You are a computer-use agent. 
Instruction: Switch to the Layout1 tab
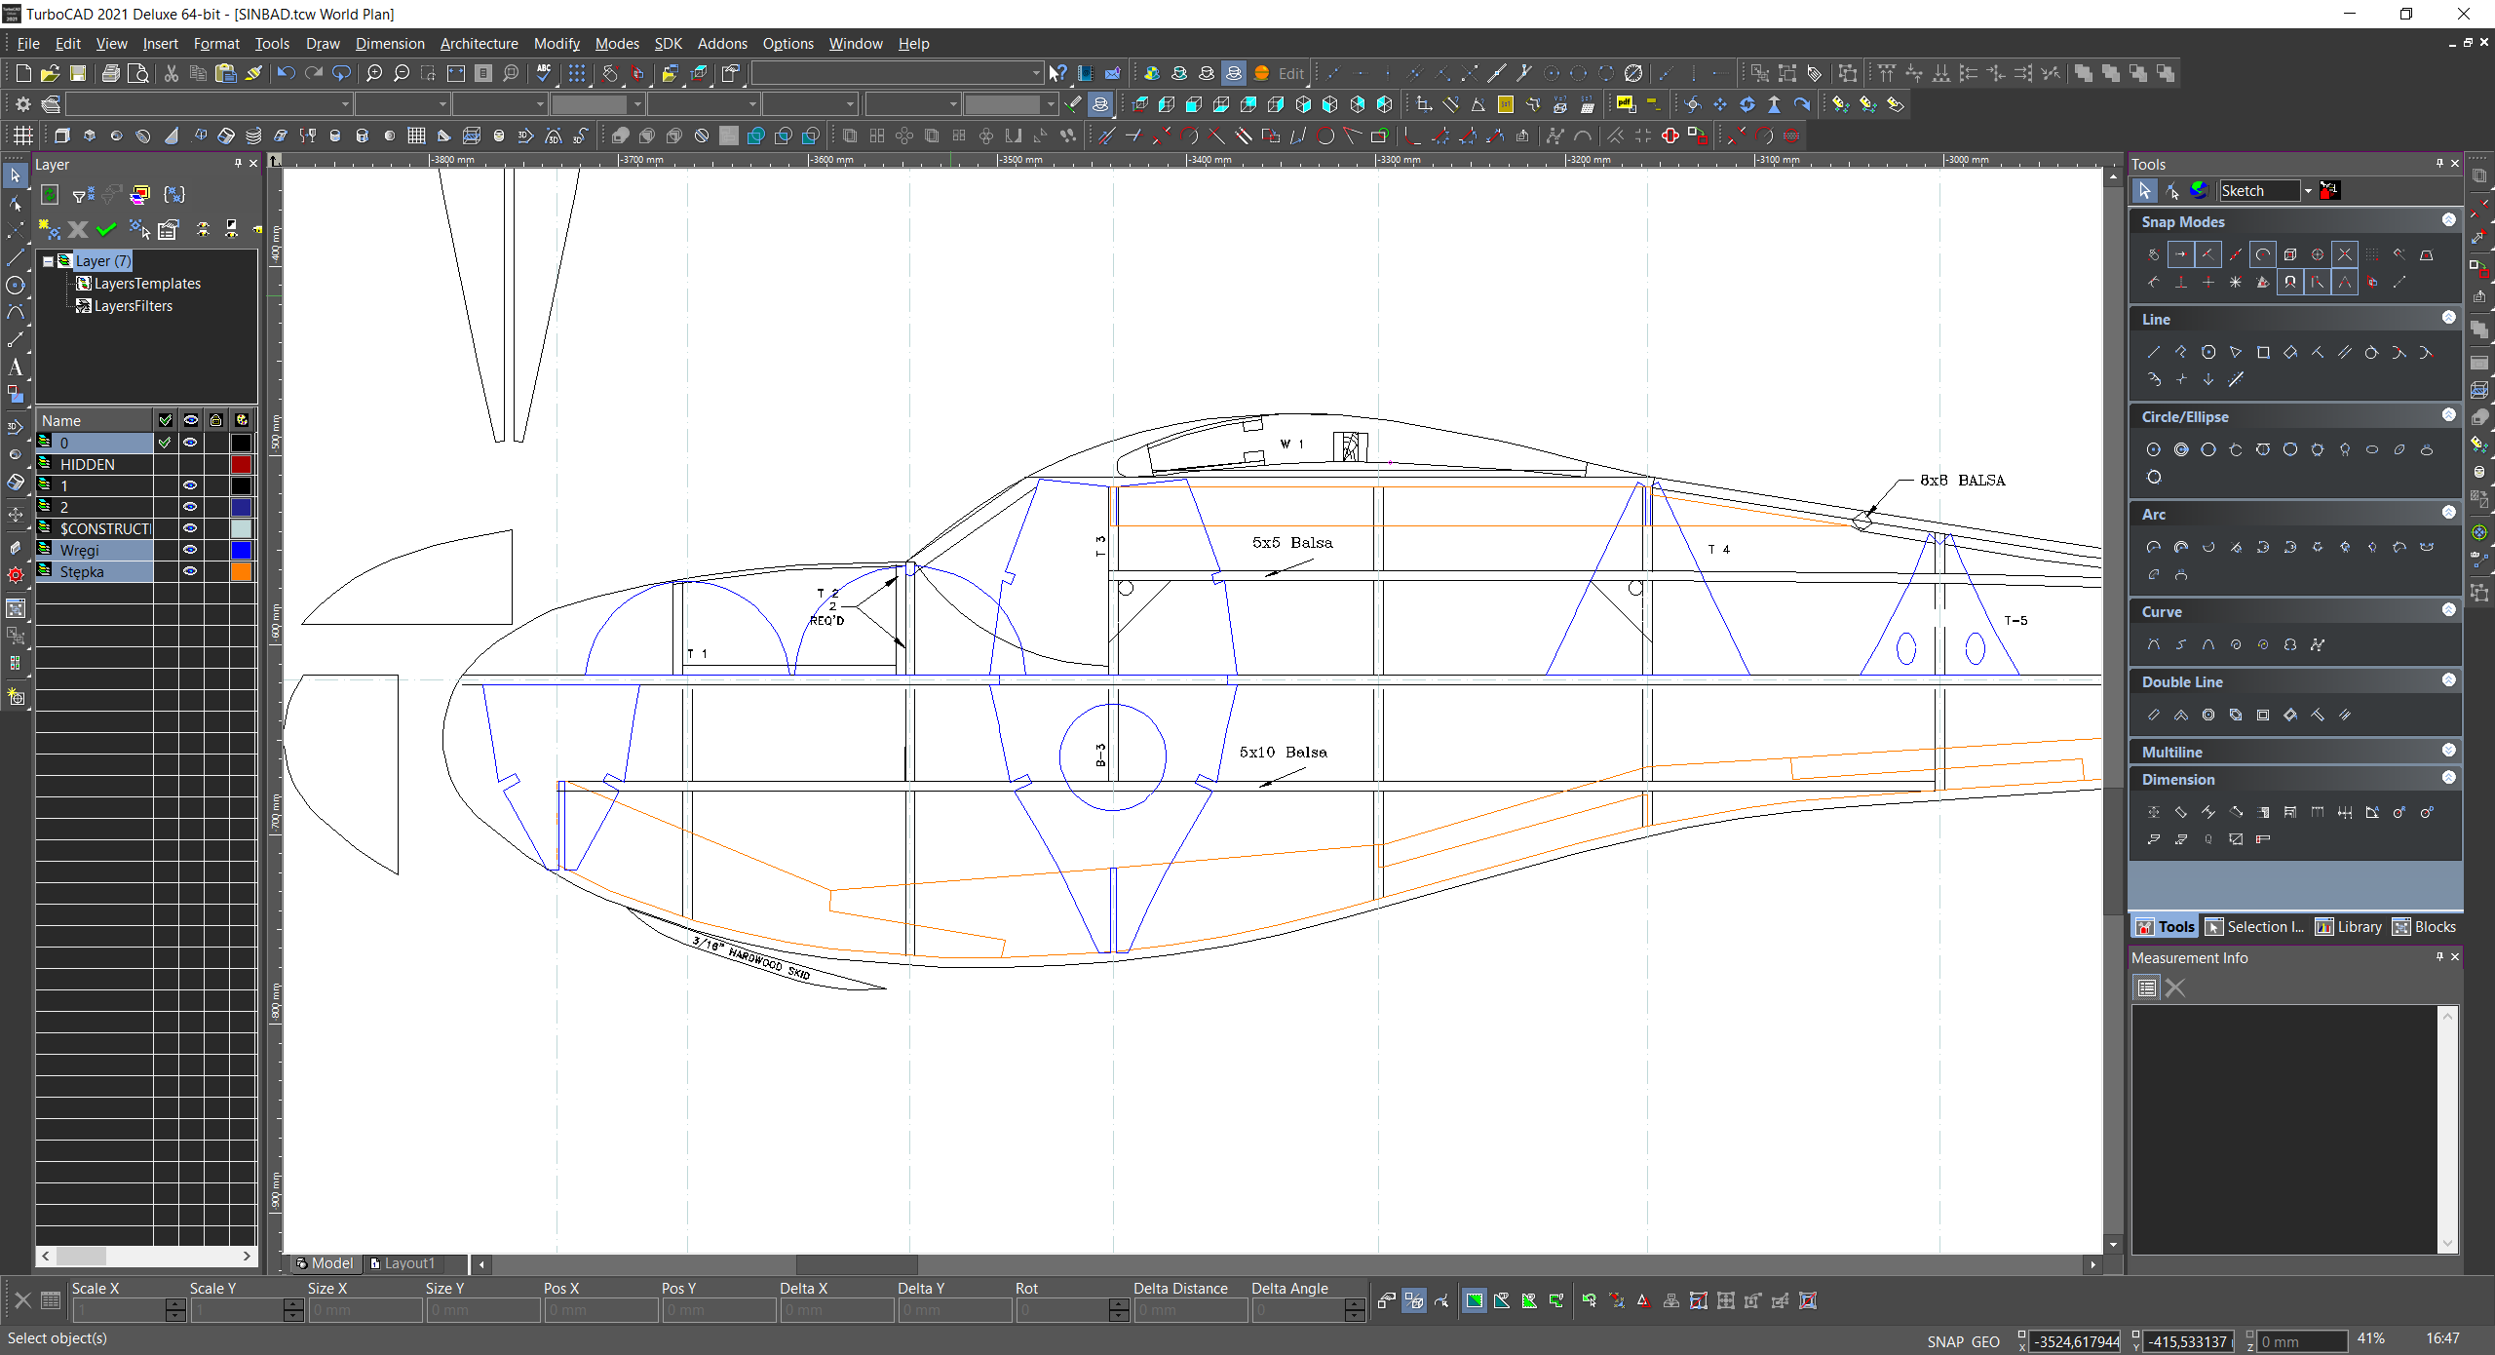point(402,1263)
